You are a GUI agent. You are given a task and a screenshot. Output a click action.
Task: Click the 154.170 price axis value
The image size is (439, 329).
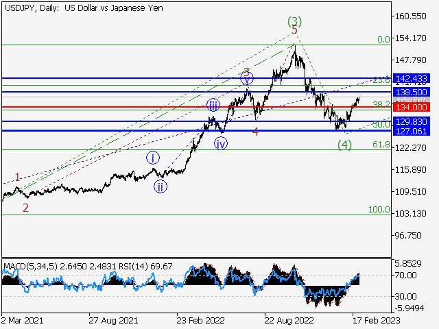click(410, 38)
